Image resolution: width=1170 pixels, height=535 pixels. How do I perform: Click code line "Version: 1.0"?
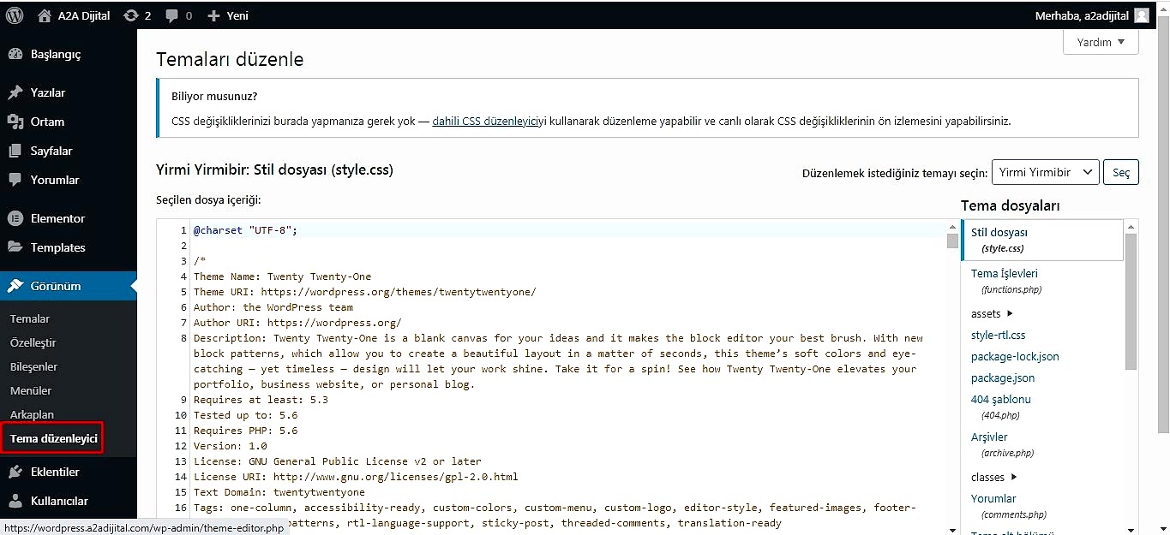coord(231,446)
